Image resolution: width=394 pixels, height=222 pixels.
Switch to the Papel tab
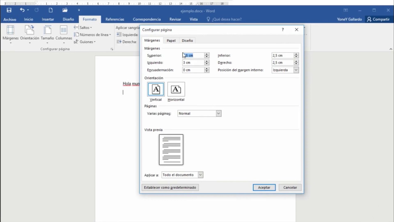171,41
